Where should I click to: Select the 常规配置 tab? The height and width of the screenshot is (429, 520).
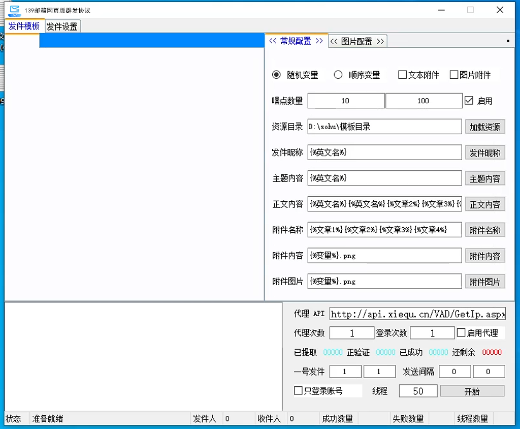296,41
